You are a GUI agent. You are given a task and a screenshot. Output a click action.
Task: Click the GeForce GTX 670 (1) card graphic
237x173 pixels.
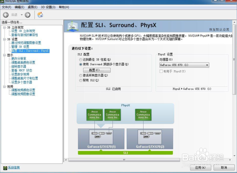point(101,139)
